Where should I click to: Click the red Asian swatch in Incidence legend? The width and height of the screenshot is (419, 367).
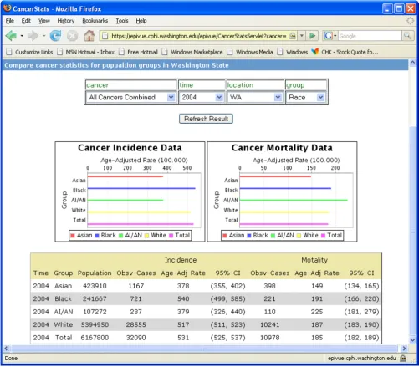73,236
